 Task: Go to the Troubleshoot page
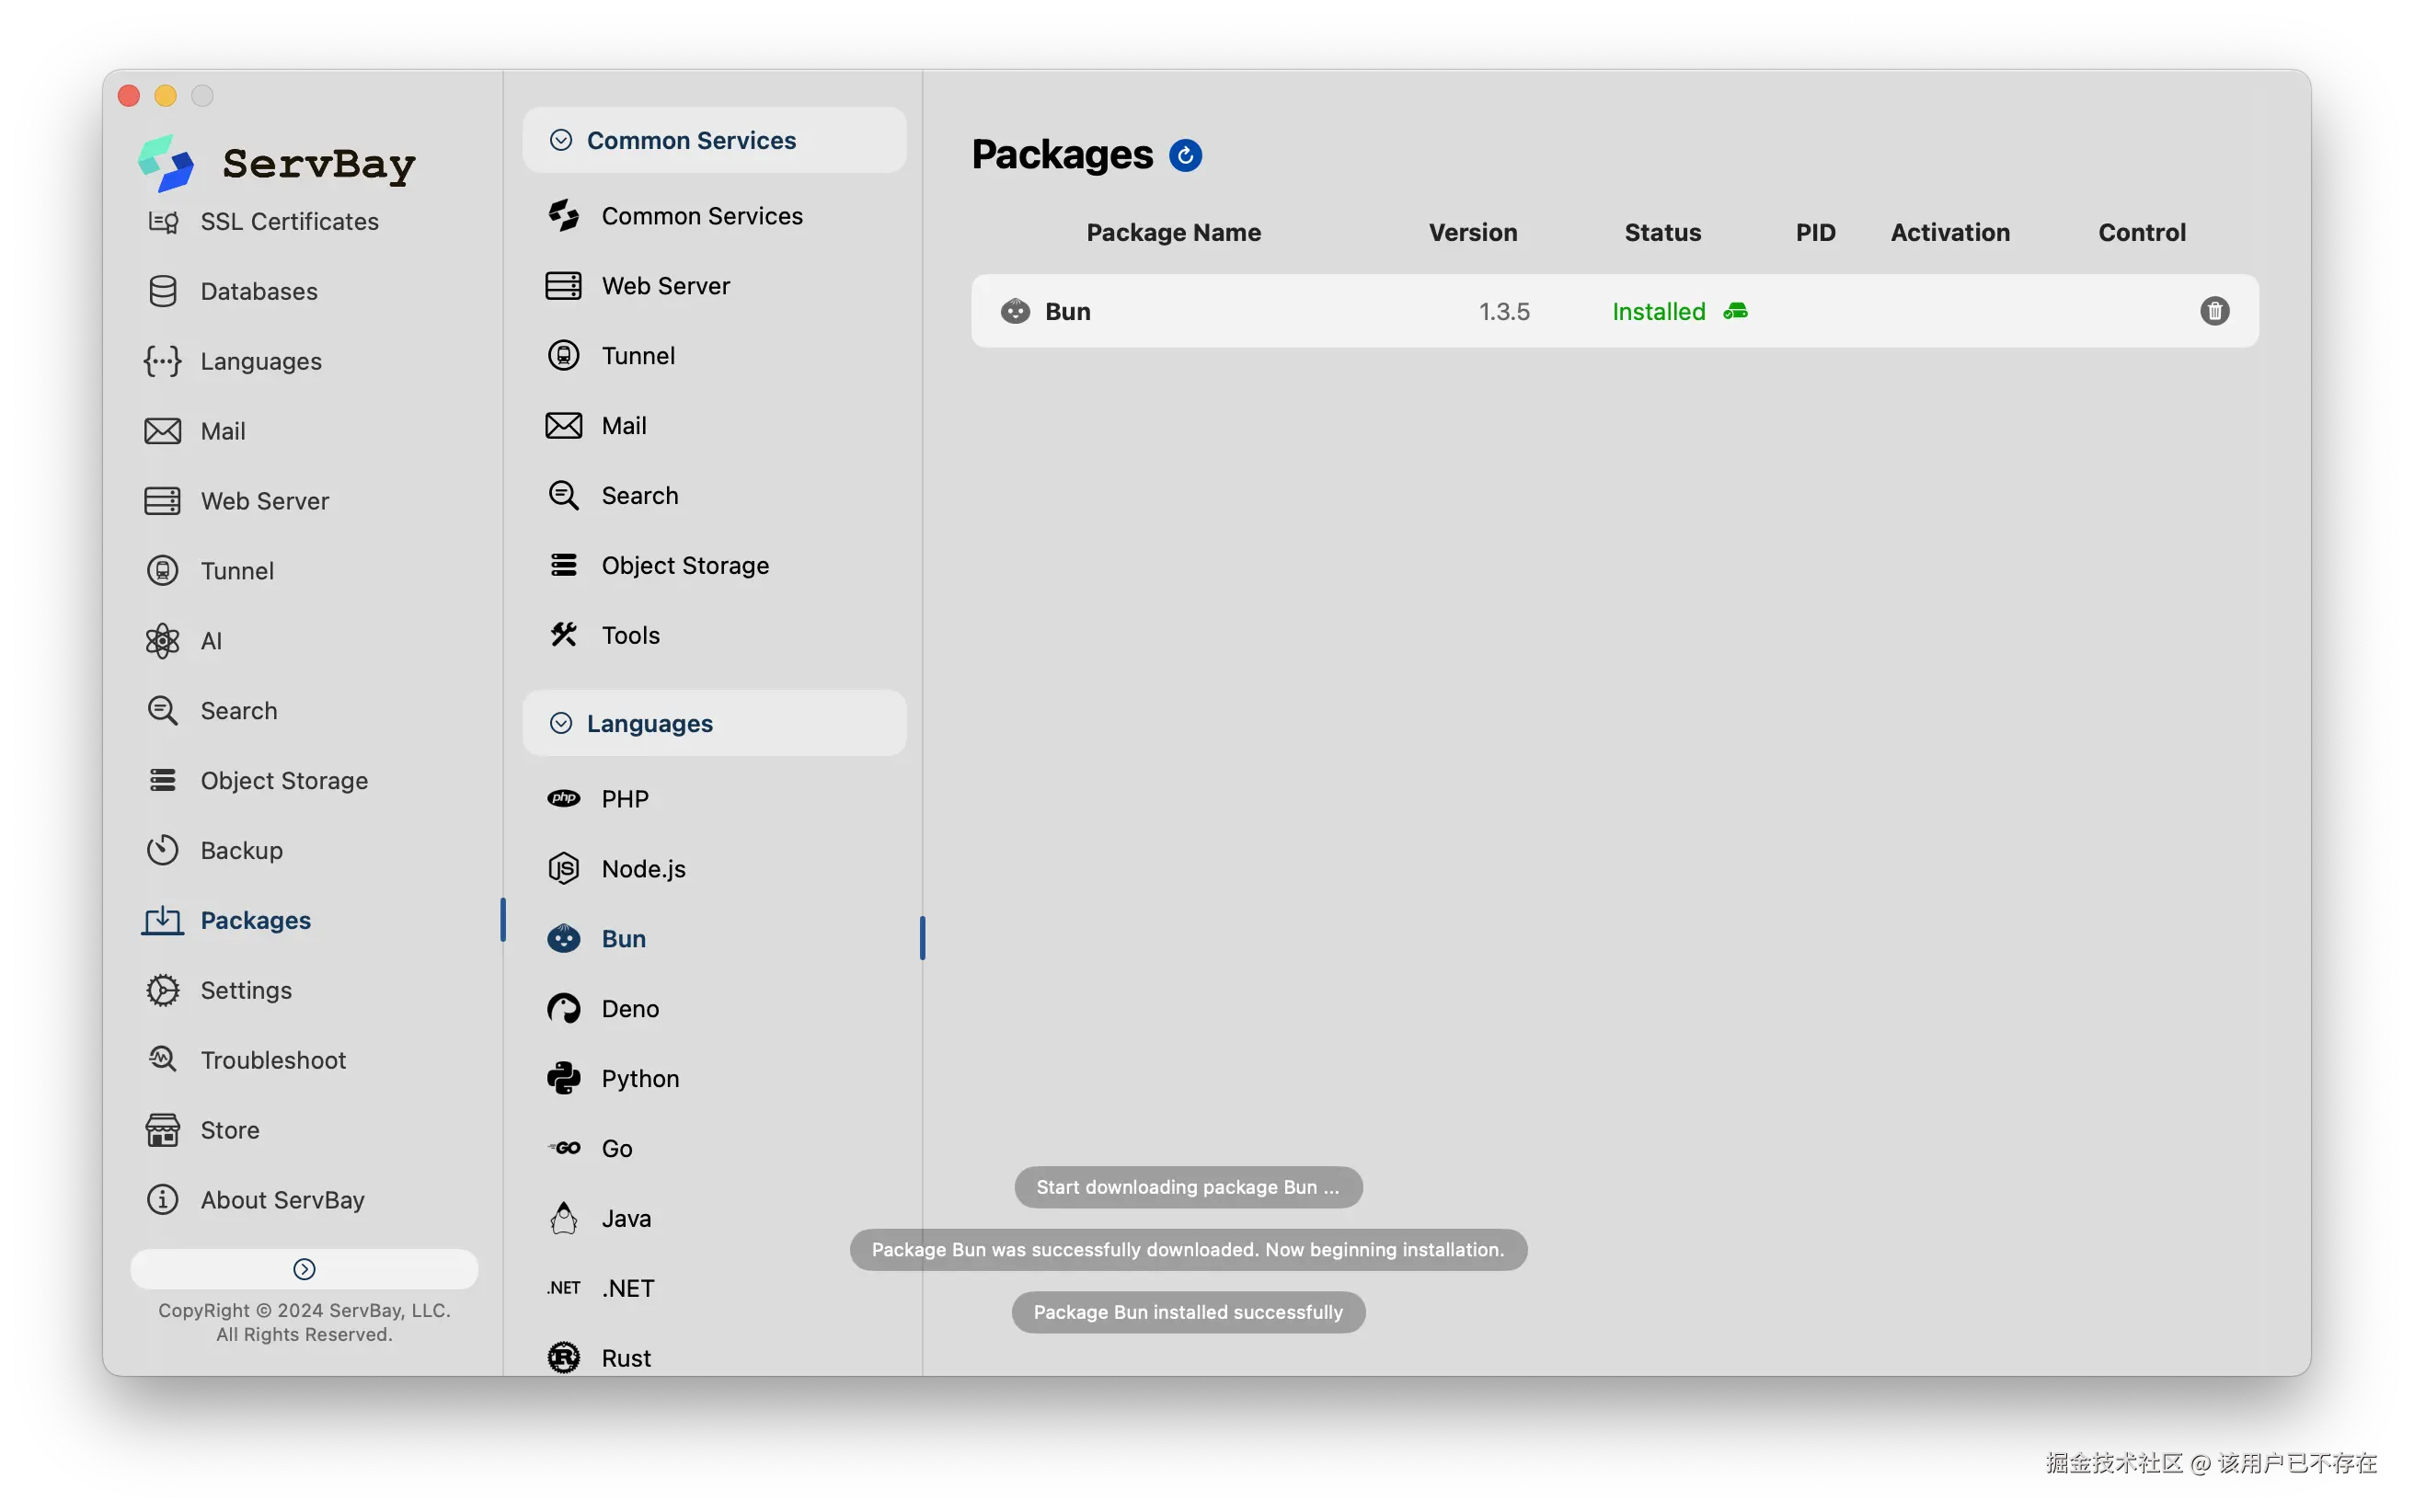(272, 1060)
